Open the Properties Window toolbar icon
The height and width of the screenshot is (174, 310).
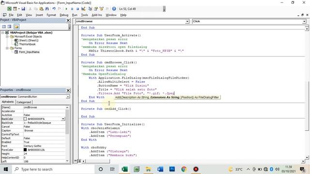click(x=96, y=9)
